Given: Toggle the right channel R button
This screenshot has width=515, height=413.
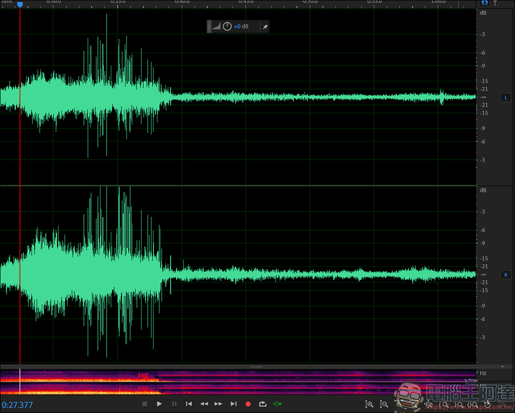Looking at the screenshot, I should [506, 275].
